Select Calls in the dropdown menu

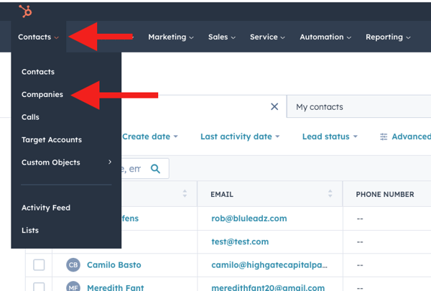[x=30, y=117]
